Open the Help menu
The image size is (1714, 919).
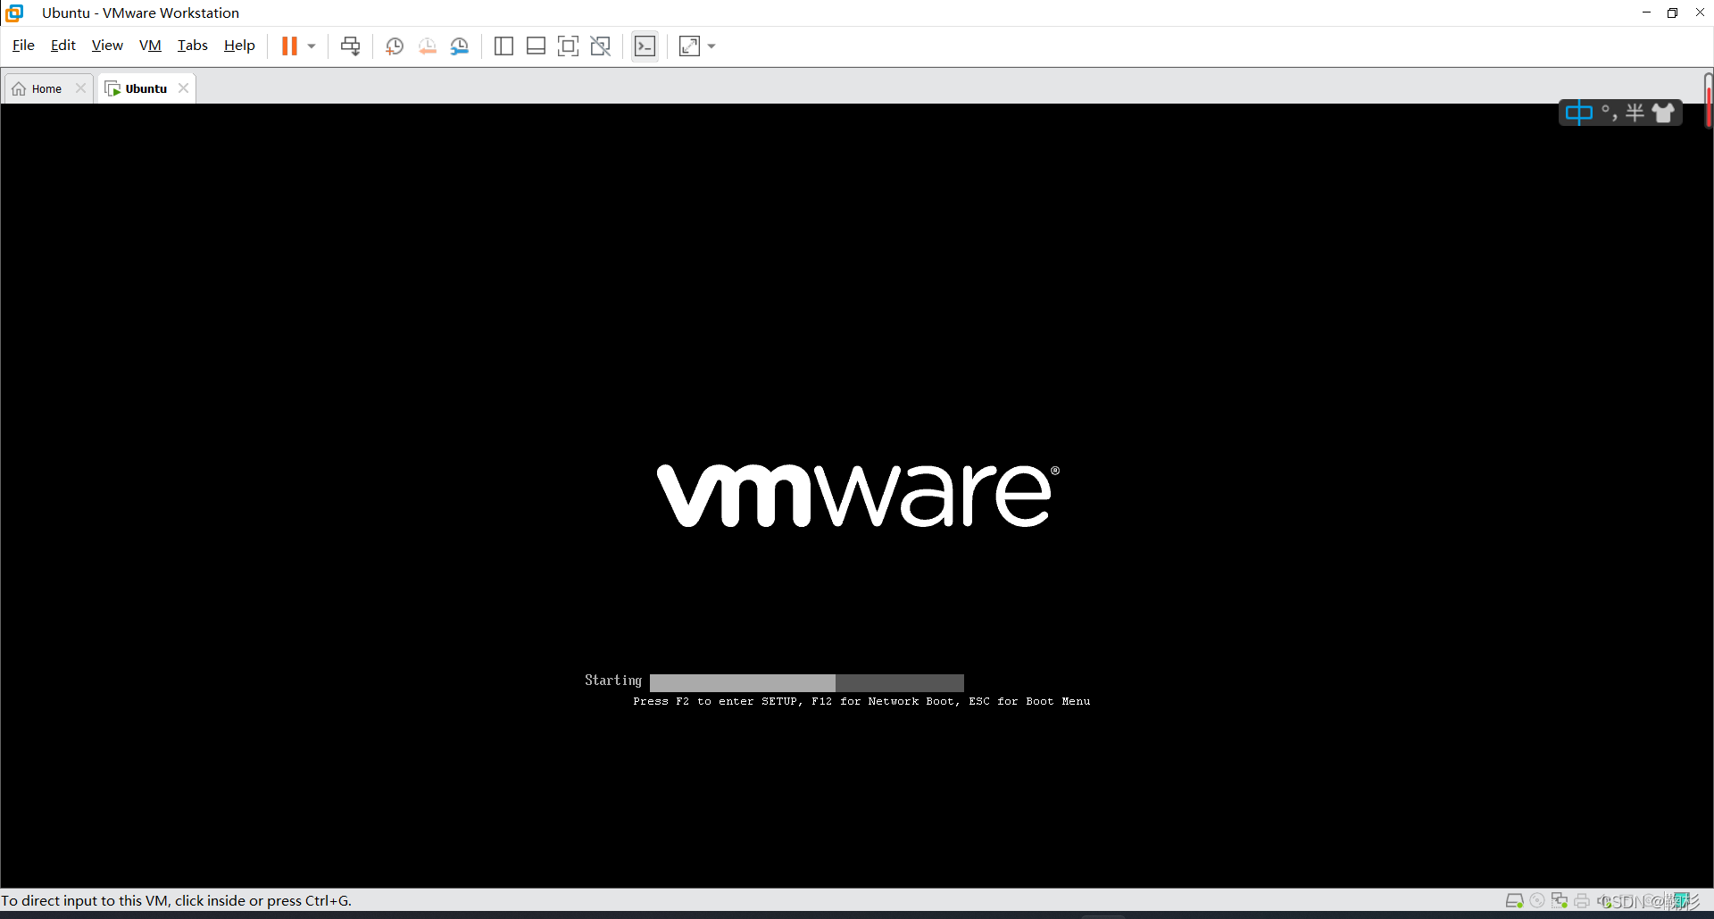[239, 46]
